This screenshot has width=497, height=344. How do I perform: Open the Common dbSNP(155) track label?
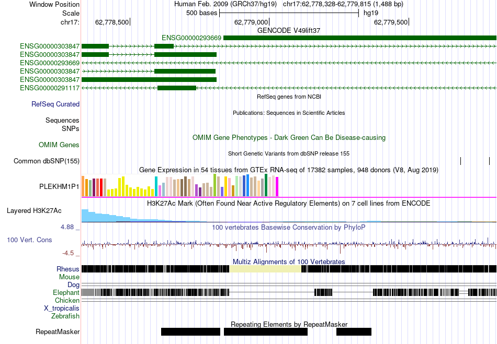click(x=47, y=161)
